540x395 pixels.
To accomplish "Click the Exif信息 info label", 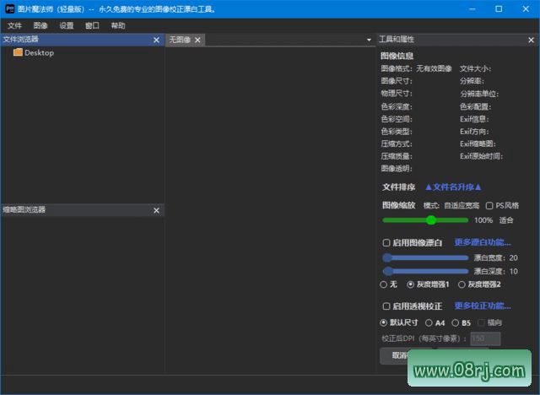I will [x=474, y=119].
